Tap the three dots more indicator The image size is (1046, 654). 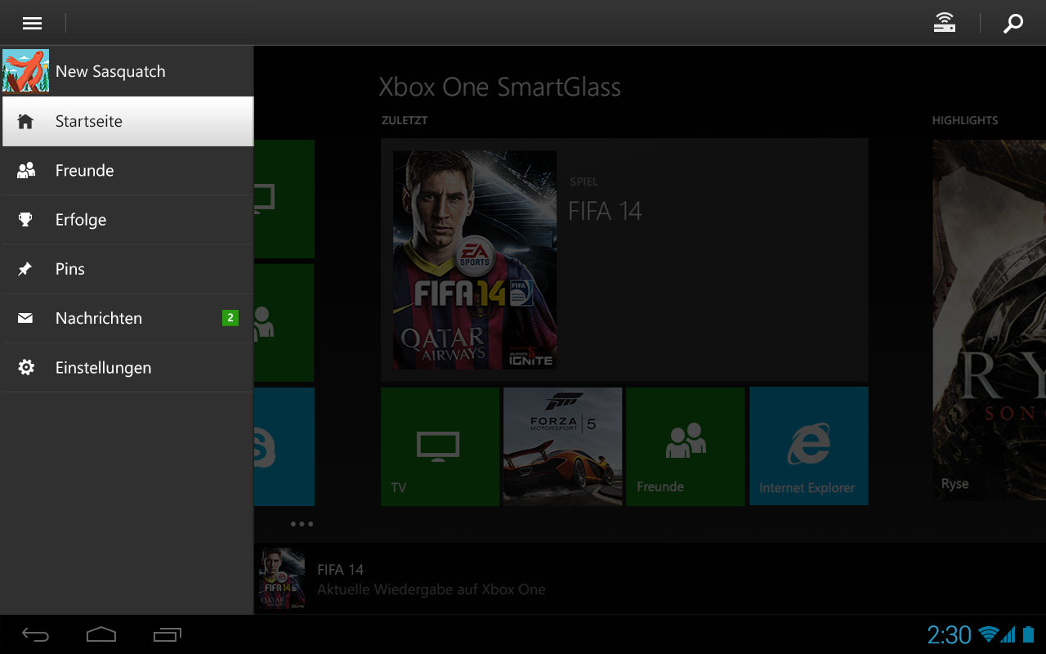pos(302,524)
